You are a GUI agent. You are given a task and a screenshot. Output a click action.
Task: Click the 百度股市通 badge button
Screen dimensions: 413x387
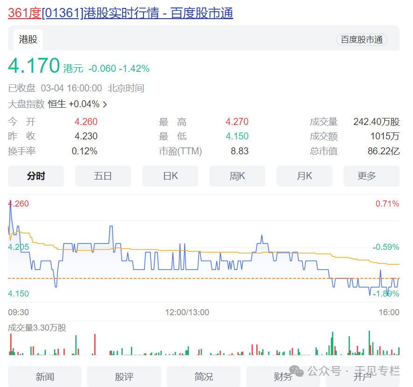[361, 40]
